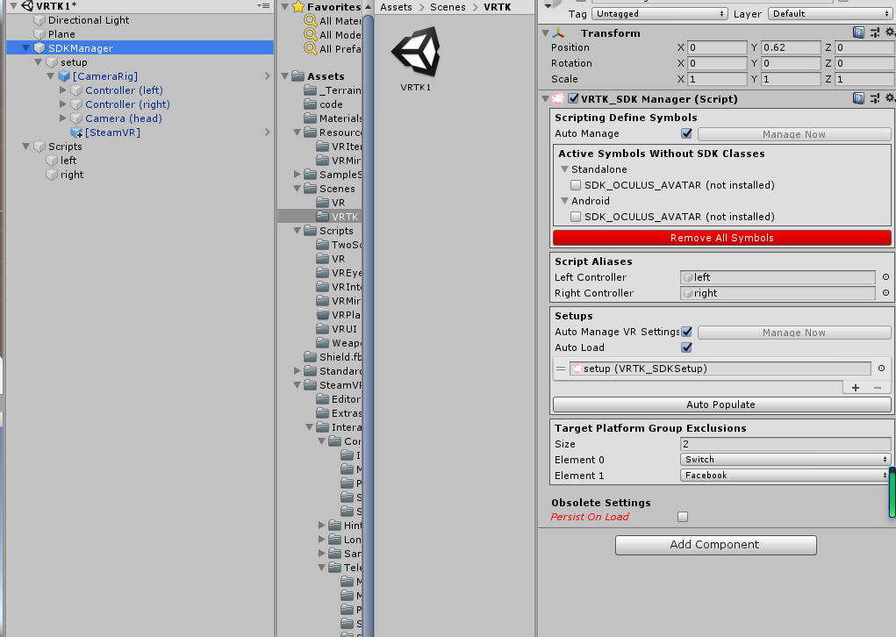Collapse the [CameraRig] hierarchy item
The image size is (896, 637).
[x=52, y=75]
